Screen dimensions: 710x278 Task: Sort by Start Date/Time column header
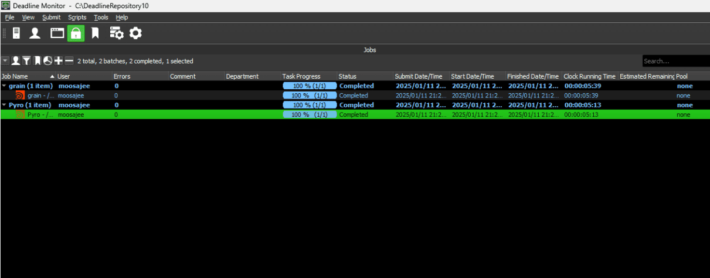coord(478,76)
